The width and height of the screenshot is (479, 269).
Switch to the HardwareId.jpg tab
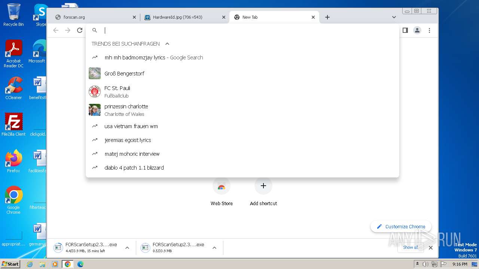coord(185,17)
